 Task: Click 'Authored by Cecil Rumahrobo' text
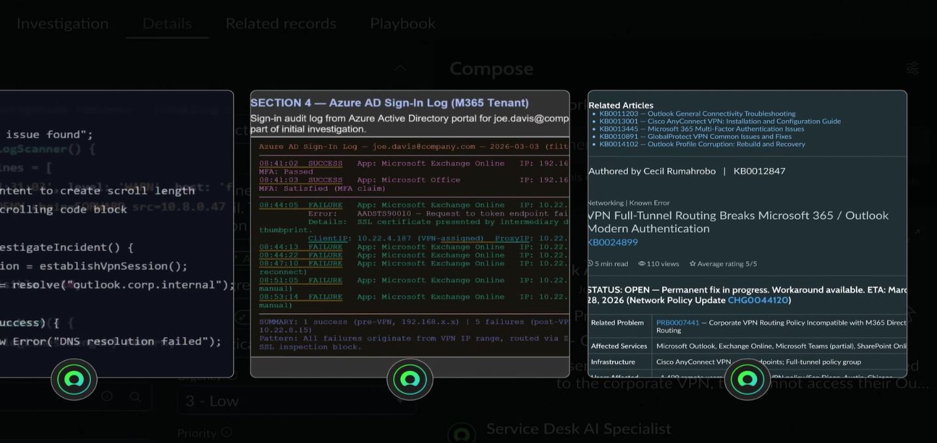click(x=652, y=171)
